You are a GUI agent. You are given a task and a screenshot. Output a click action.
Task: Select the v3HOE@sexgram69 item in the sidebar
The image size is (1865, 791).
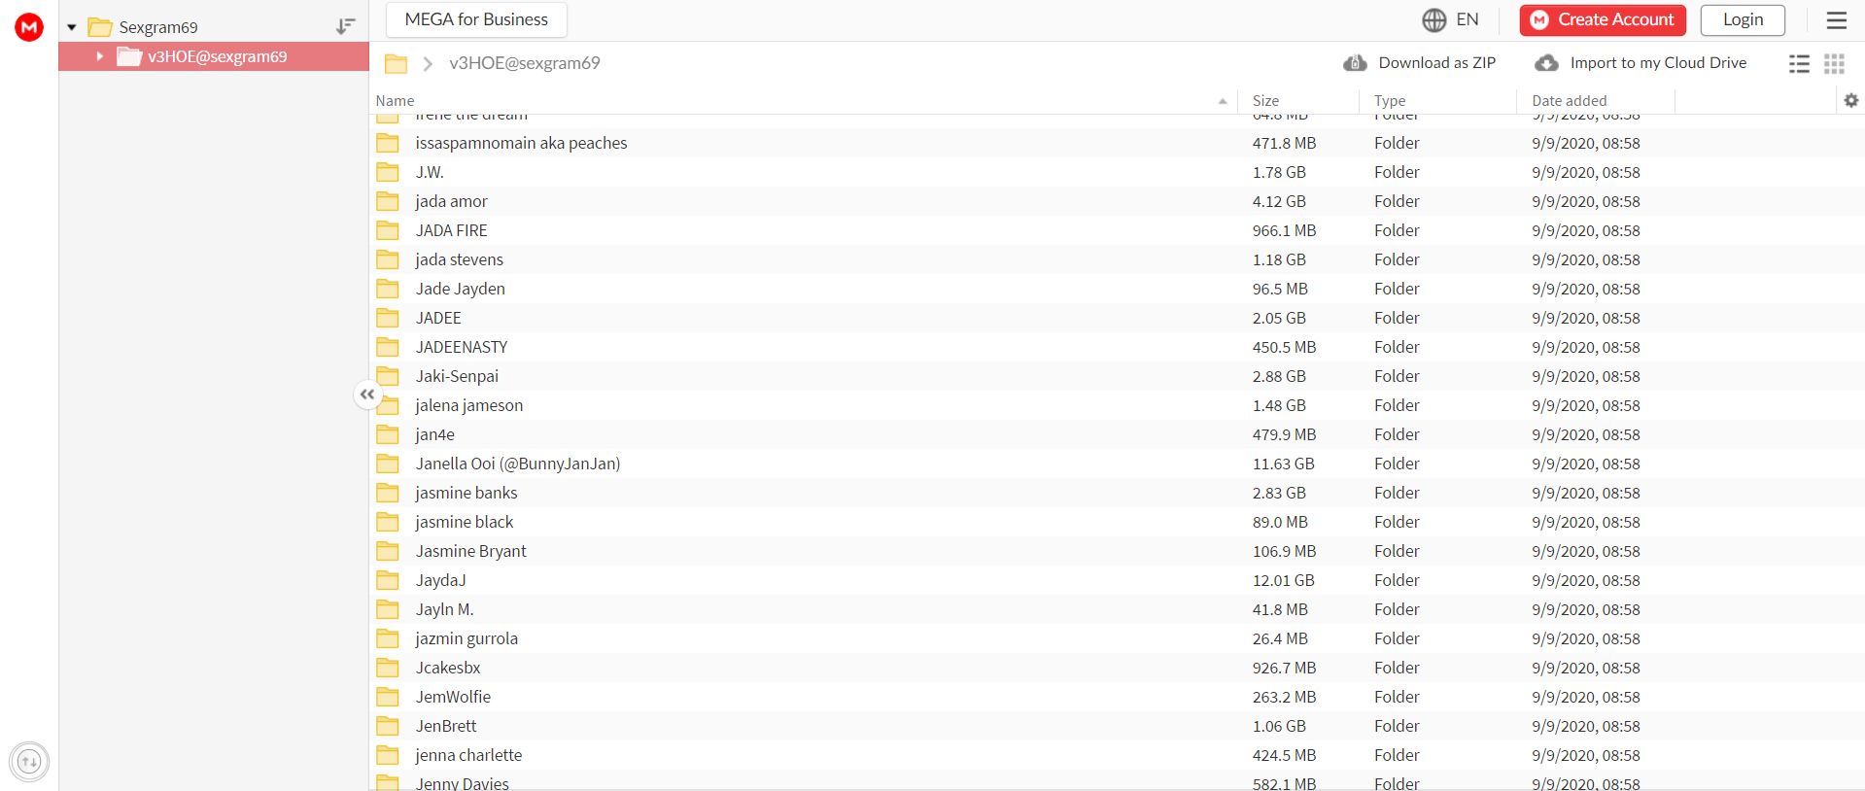pyautogui.click(x=217, y=56)
